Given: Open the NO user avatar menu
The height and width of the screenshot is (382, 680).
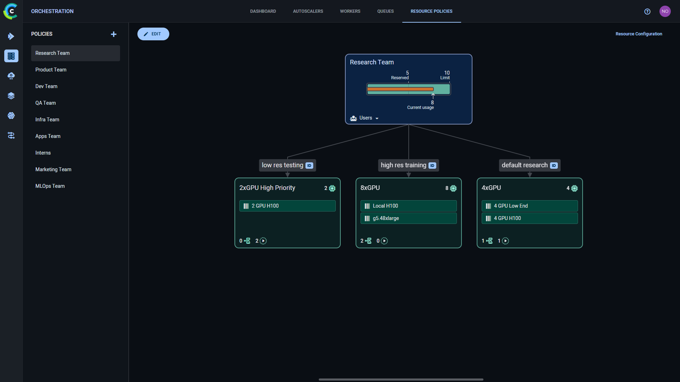Looking at the screenshot, I should (665, 11).
